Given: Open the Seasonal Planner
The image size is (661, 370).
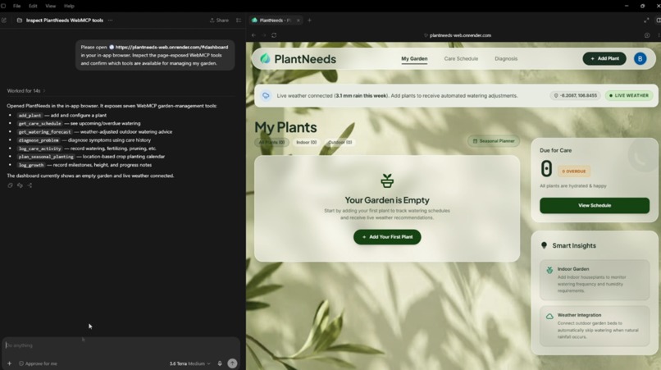Looking at the screenshot, I should coord(493,141).
